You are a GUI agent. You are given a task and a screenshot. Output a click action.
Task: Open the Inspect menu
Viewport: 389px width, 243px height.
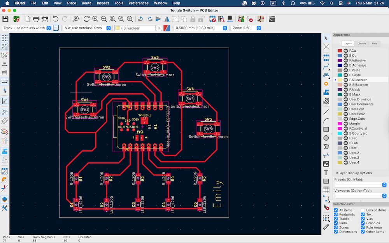coord(103,3)
